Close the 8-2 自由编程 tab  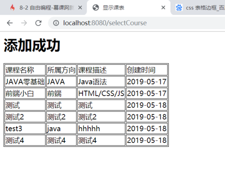(80, 8)
